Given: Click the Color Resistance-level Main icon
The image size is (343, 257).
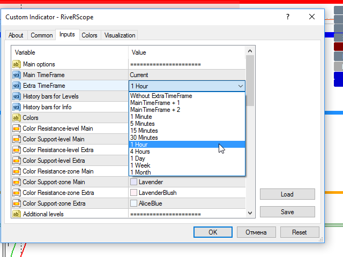Looking at the screenshot, I should click(16, 128).
